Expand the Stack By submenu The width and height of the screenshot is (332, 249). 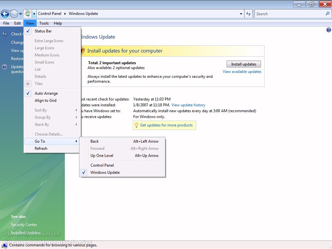click(x=52, y=124)
